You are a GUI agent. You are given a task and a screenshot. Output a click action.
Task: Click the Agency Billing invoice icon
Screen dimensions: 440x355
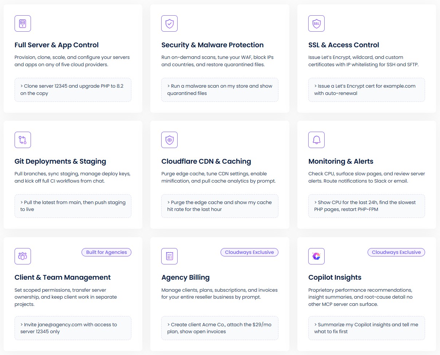169,256
